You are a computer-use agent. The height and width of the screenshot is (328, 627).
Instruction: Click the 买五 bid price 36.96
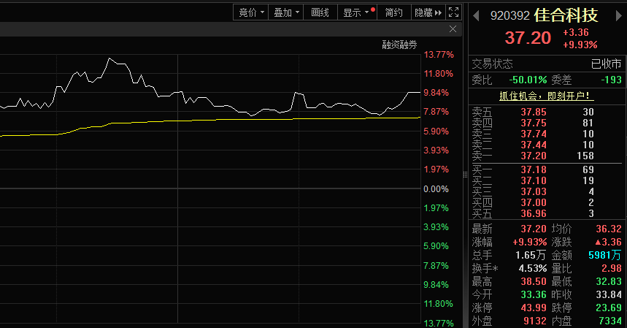point(534,213)
